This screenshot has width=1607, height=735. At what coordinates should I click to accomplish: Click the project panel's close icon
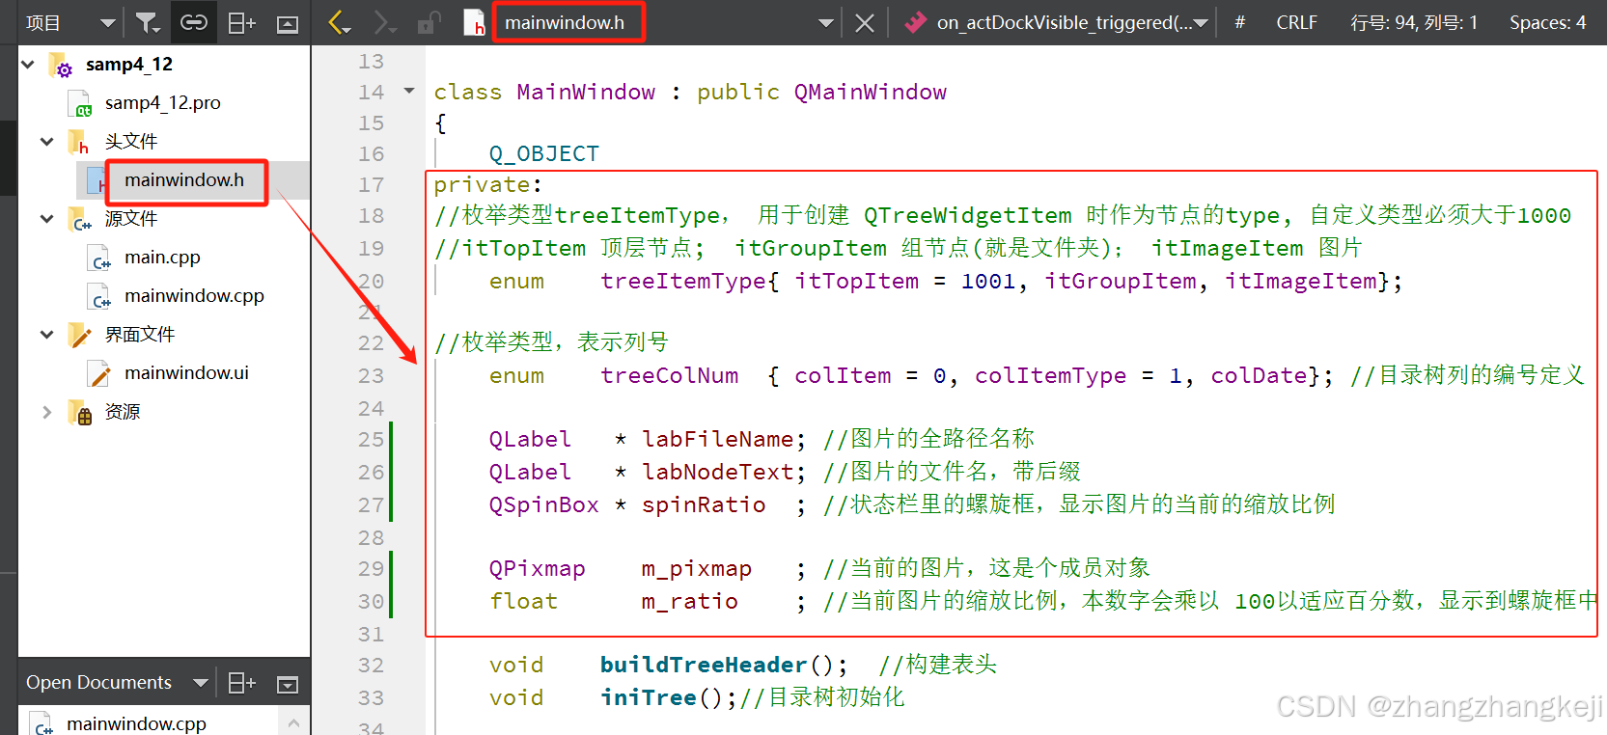pyautogui.click(x=288, y=24)
